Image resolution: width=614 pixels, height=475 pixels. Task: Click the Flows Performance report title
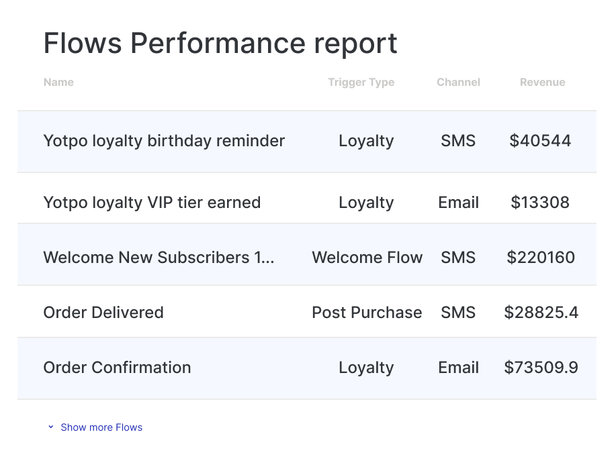pyautogui.click(x=220, y=44)
